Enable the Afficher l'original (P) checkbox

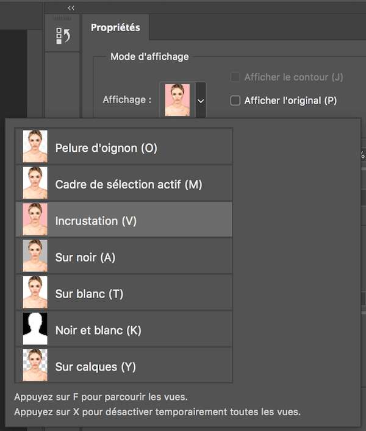click(235, 101)
